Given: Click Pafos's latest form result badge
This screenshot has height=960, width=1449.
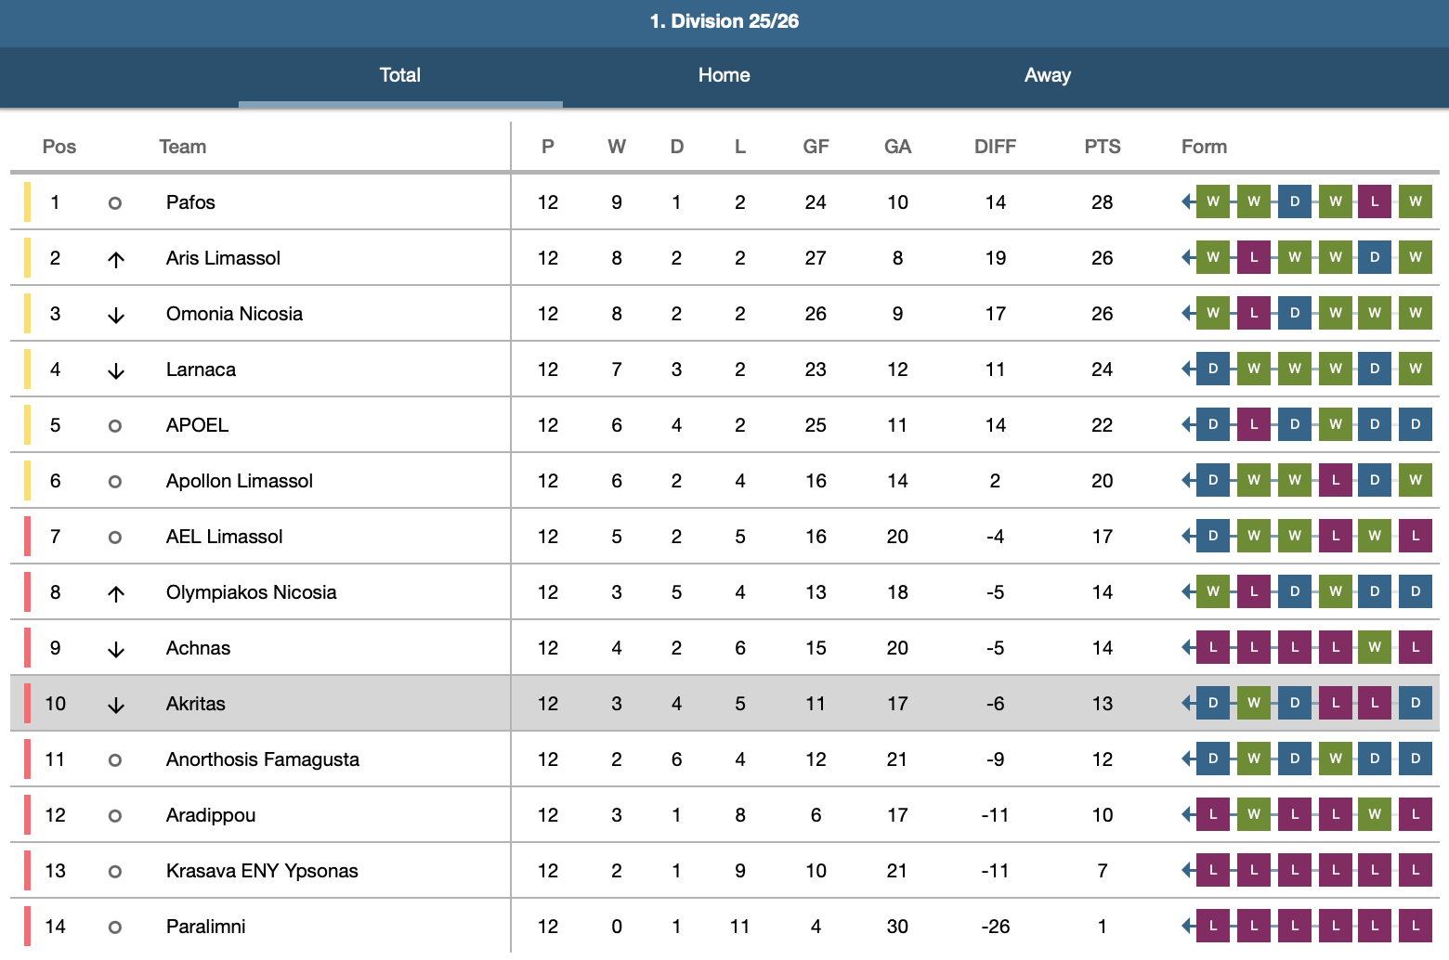Looking at the screenshot, I should click(1212, 201).
